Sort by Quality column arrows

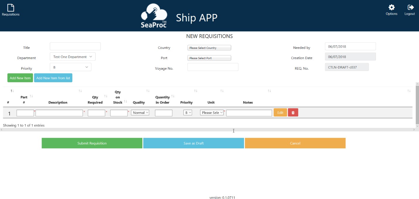pos(148,91)
